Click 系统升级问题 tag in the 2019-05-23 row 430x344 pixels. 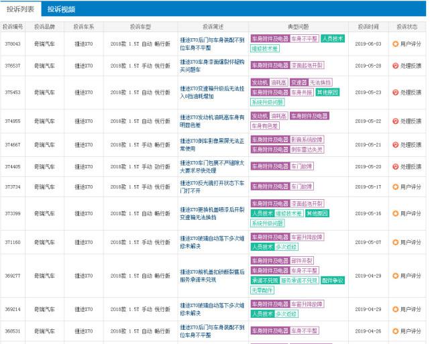pyautogui.click(x=268, y=102)
